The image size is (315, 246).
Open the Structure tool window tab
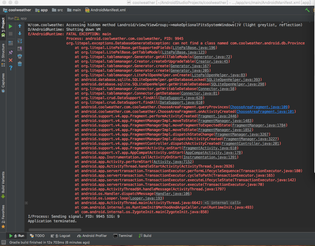point(3,55)
